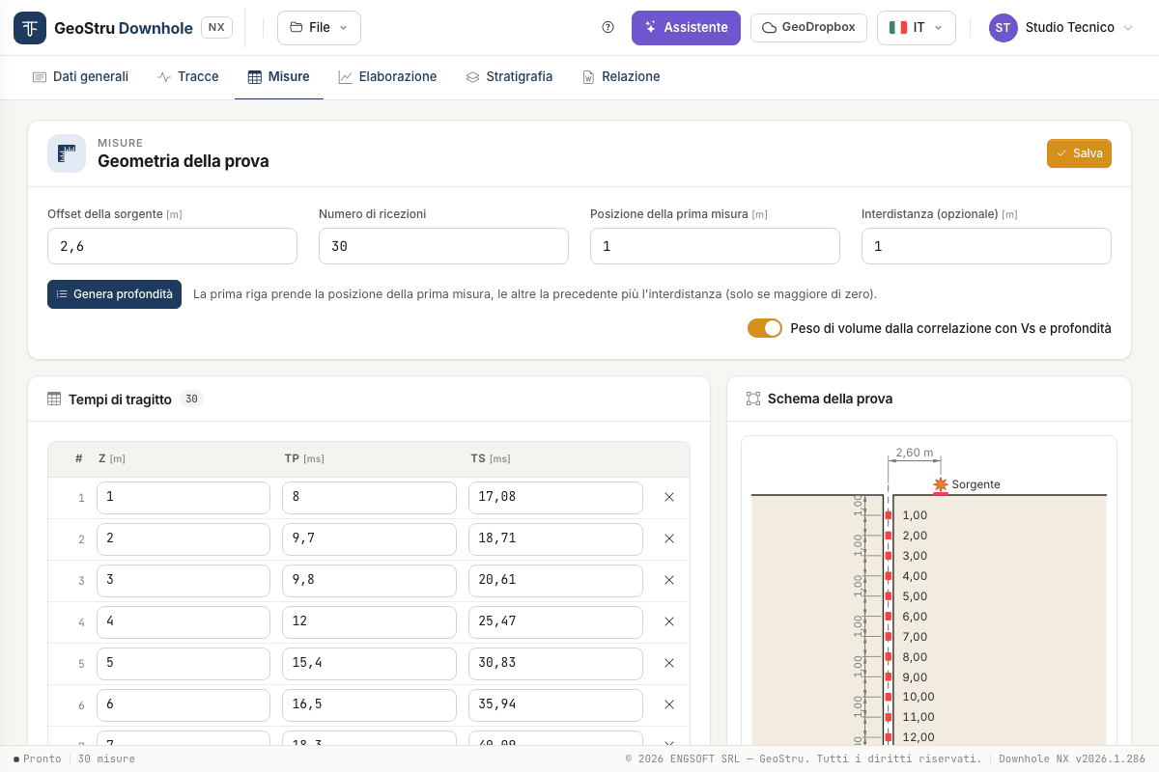The width and height of the screenshot is (1159, 772).
Task: Click the Interdistanza input field
Action: 986,246
